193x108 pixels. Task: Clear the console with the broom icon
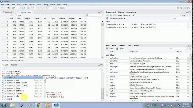pos(101,68)
